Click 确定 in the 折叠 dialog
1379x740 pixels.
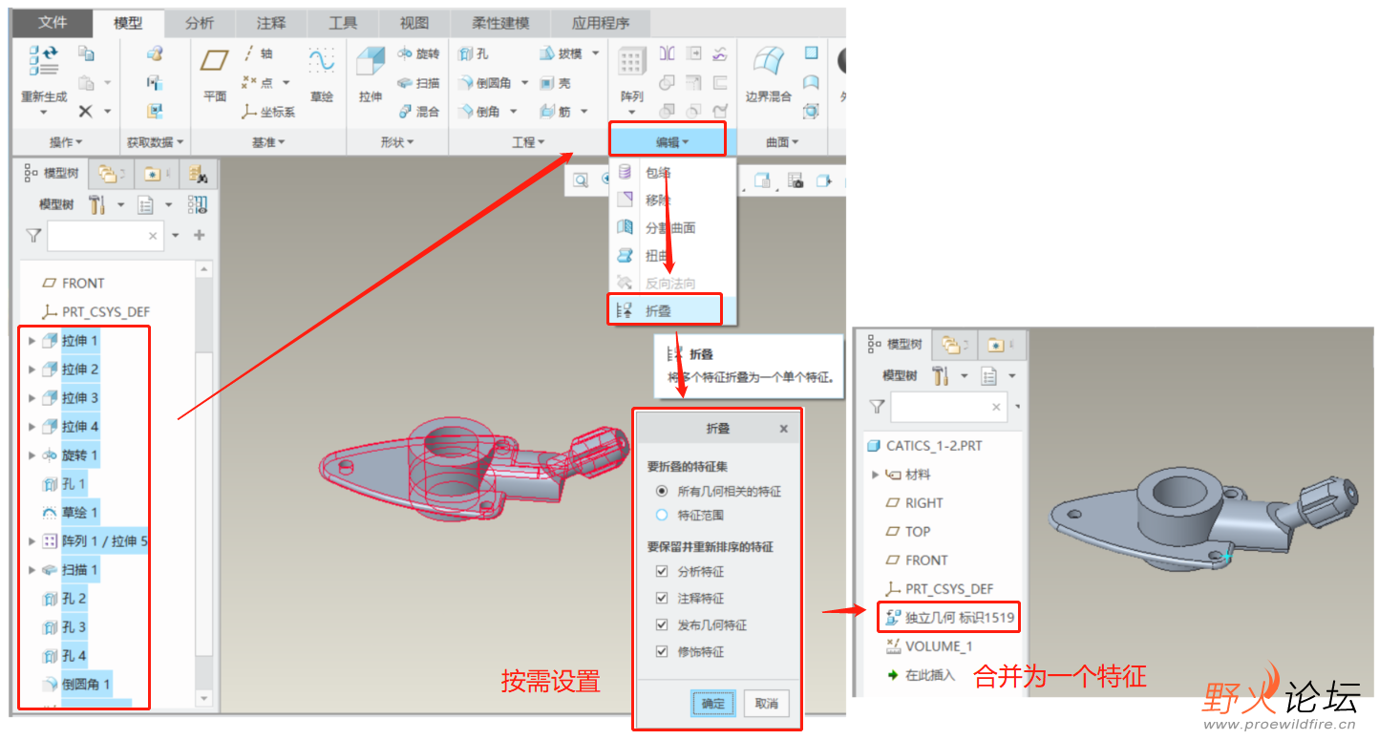pyautogui.click(x=713, y=704)
